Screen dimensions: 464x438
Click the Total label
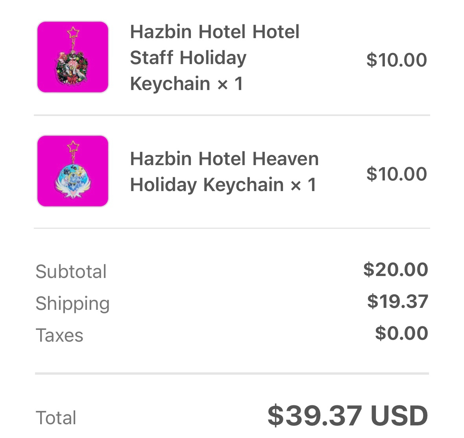(x=56, y=418)
